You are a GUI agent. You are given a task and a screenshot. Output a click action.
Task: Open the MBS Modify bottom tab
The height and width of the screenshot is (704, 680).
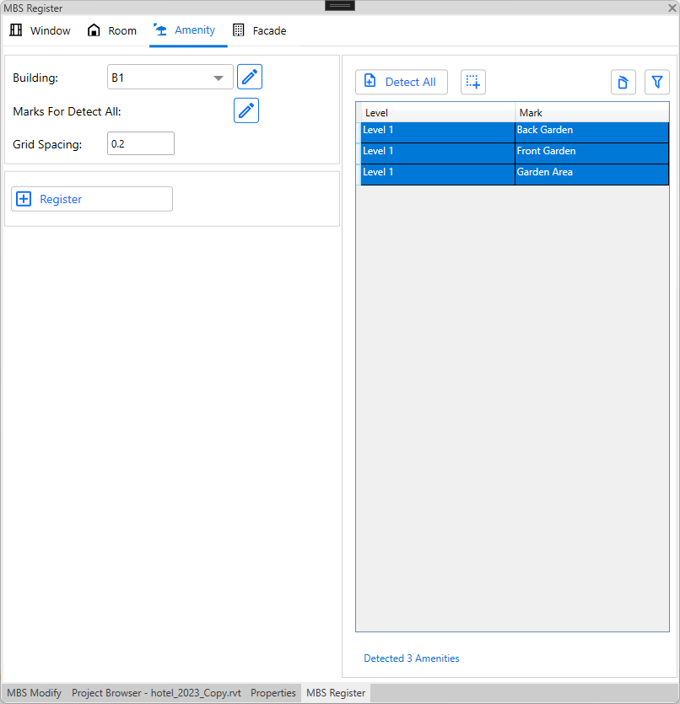pyautogui.click(x=35, y=693)
